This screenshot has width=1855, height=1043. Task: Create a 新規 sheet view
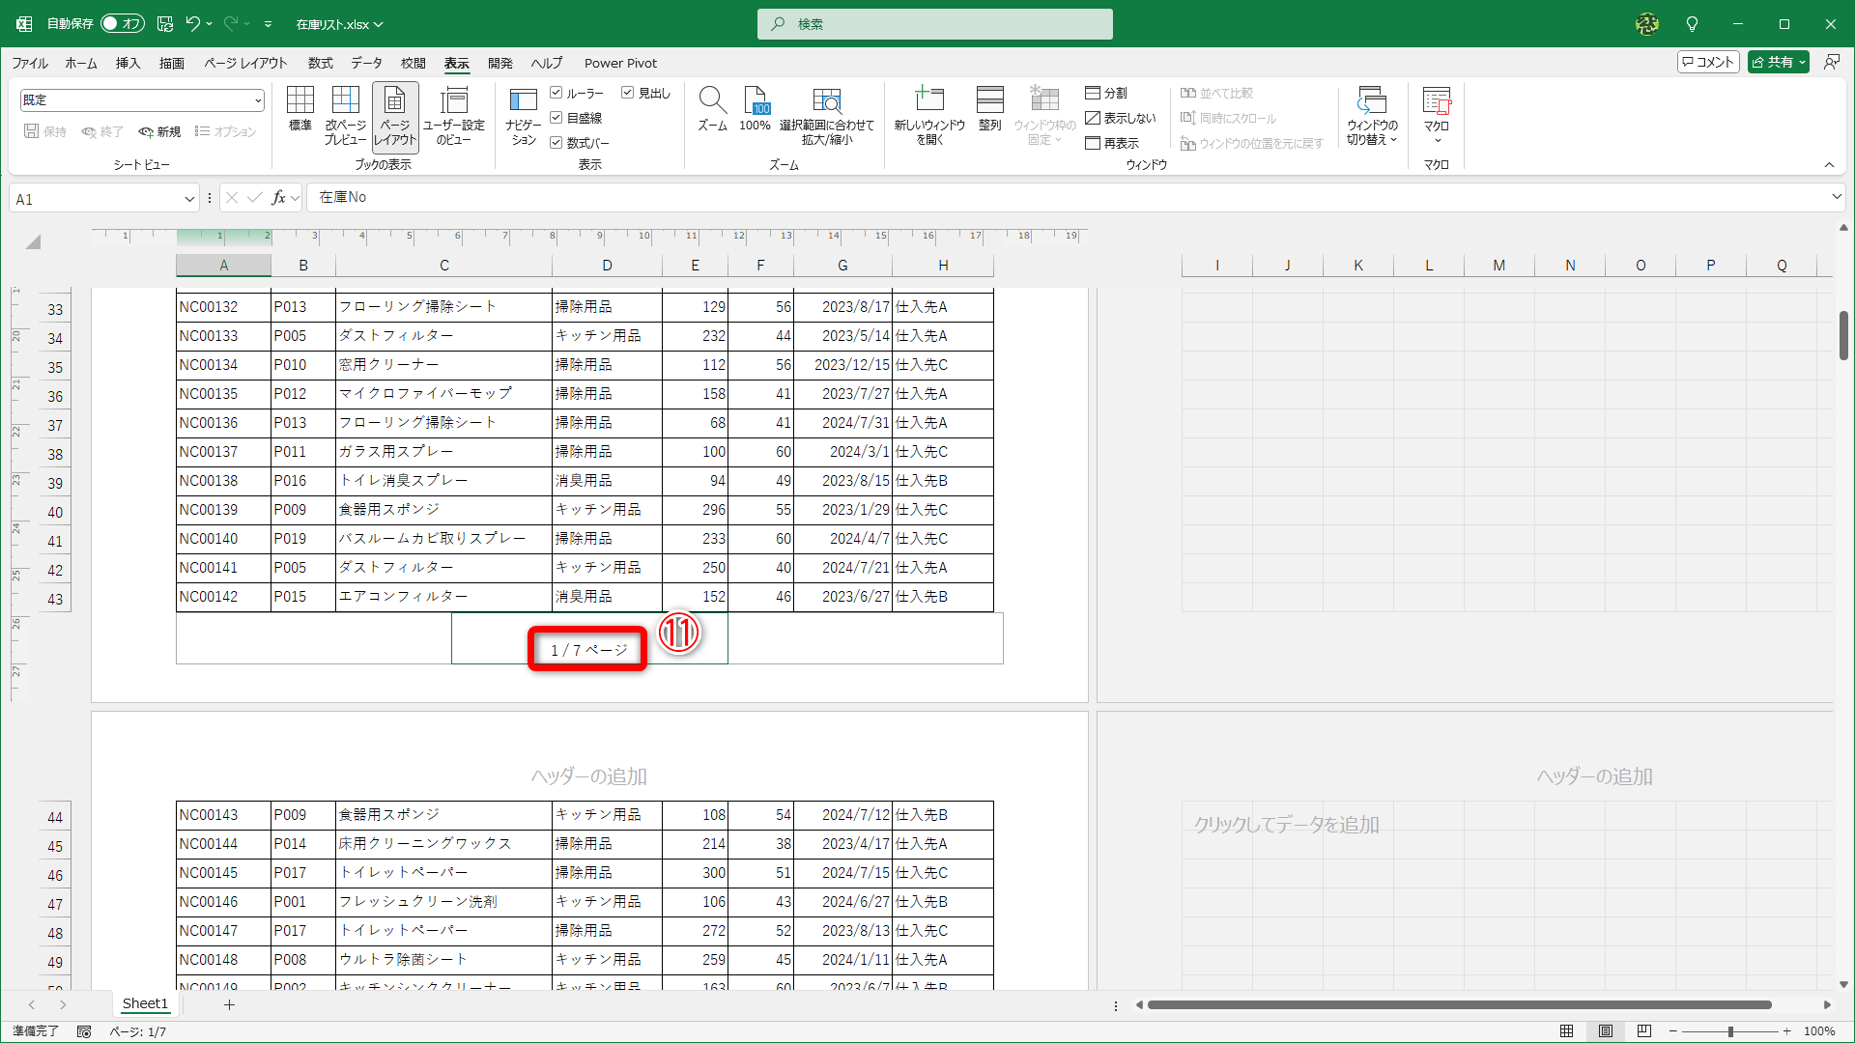(158, 131)
